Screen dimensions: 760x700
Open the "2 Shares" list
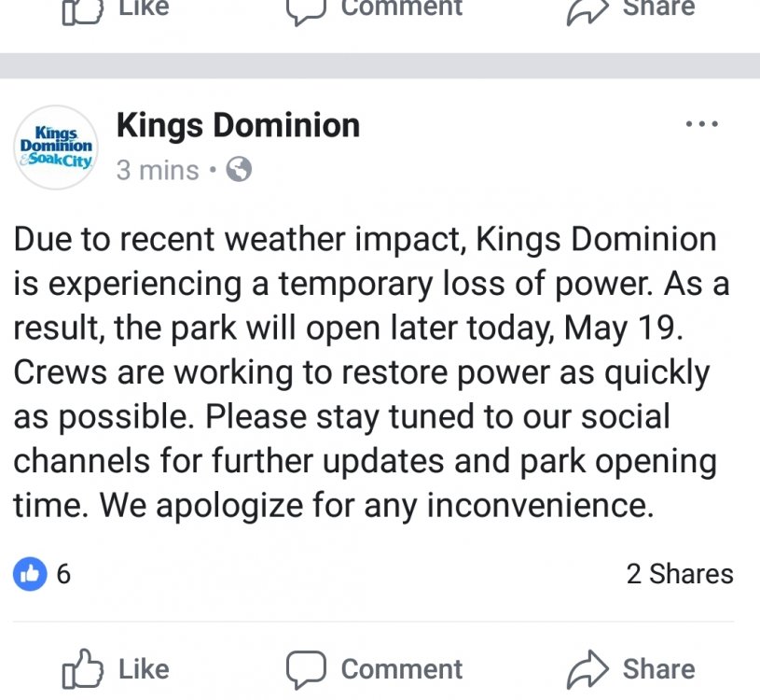pos(679,574)
